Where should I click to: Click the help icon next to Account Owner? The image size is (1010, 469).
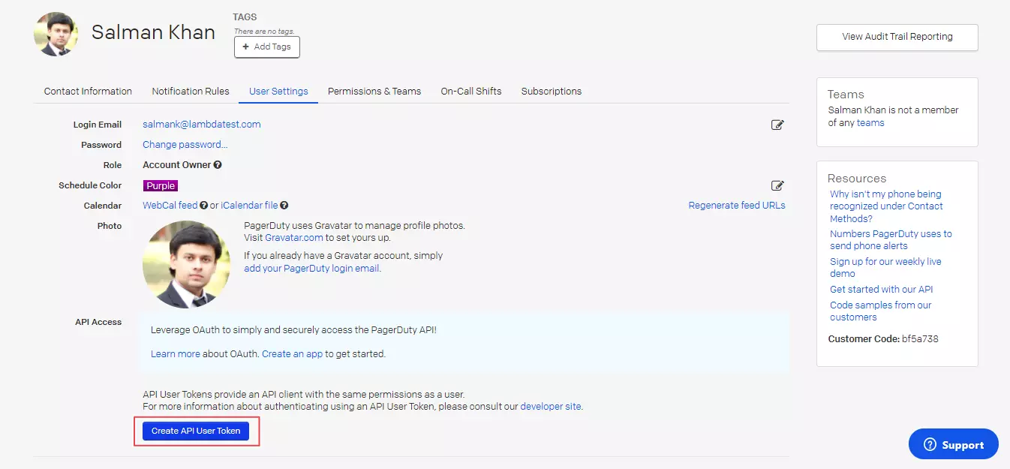pos(218,165)
